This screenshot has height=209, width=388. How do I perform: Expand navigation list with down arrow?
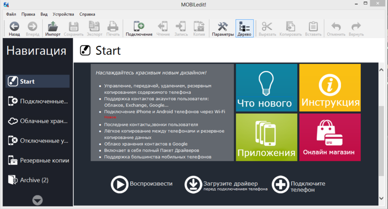[x=37, y=200]
